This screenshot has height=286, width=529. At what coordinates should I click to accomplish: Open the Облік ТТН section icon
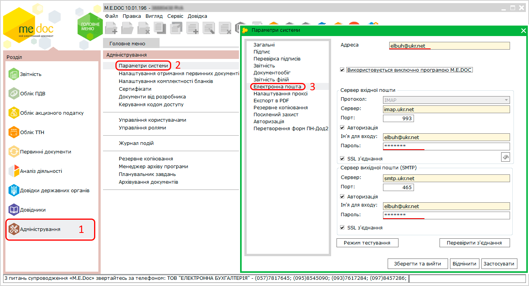14,132
